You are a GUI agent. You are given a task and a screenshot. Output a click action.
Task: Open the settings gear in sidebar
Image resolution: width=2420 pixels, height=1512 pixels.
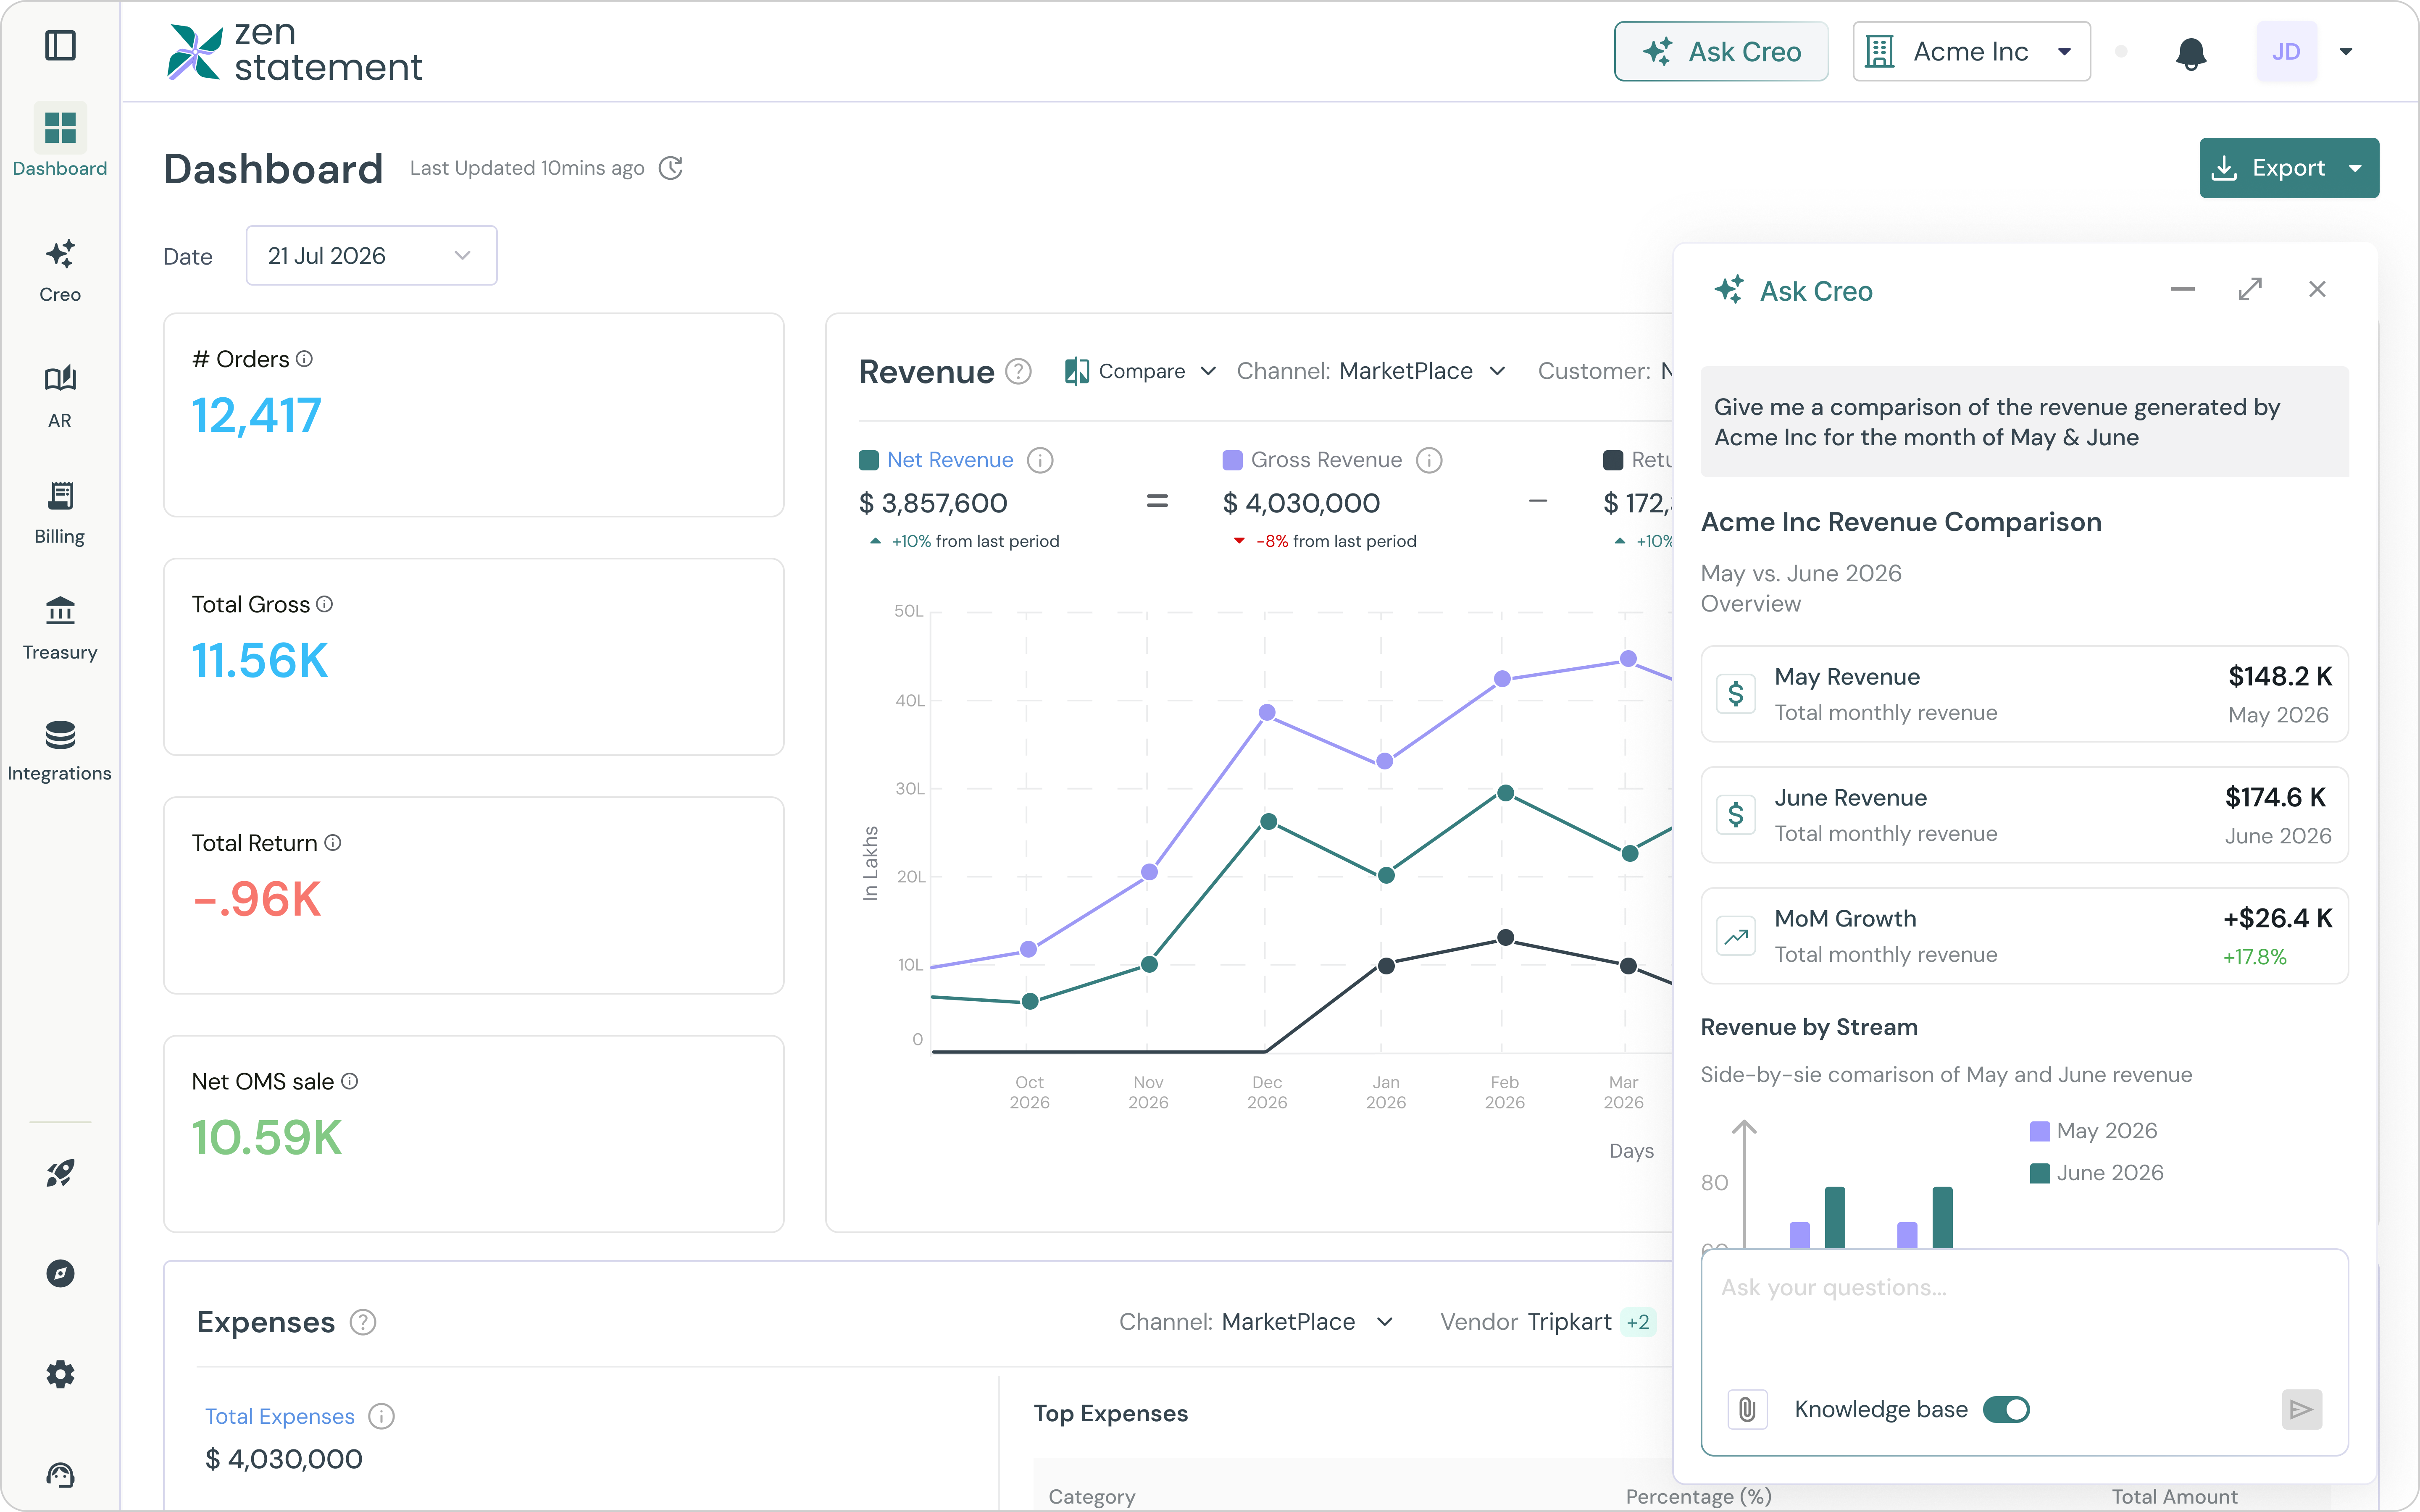[x=60, y=1374]
